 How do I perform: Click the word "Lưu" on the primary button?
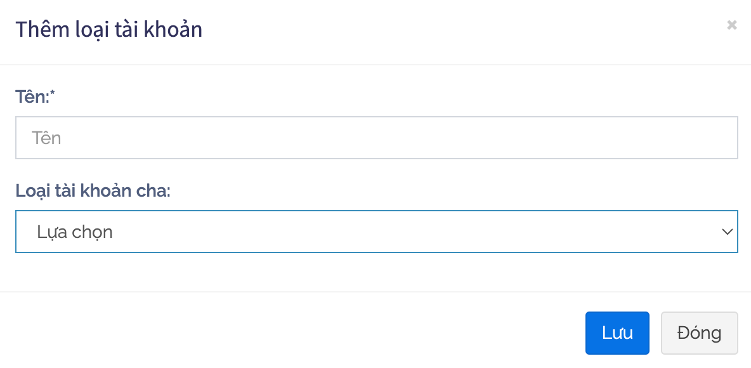click(x=617, y=332)
